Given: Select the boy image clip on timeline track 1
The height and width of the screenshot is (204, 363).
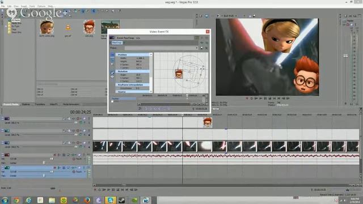Looking at the screenshot, I should 208,122.
